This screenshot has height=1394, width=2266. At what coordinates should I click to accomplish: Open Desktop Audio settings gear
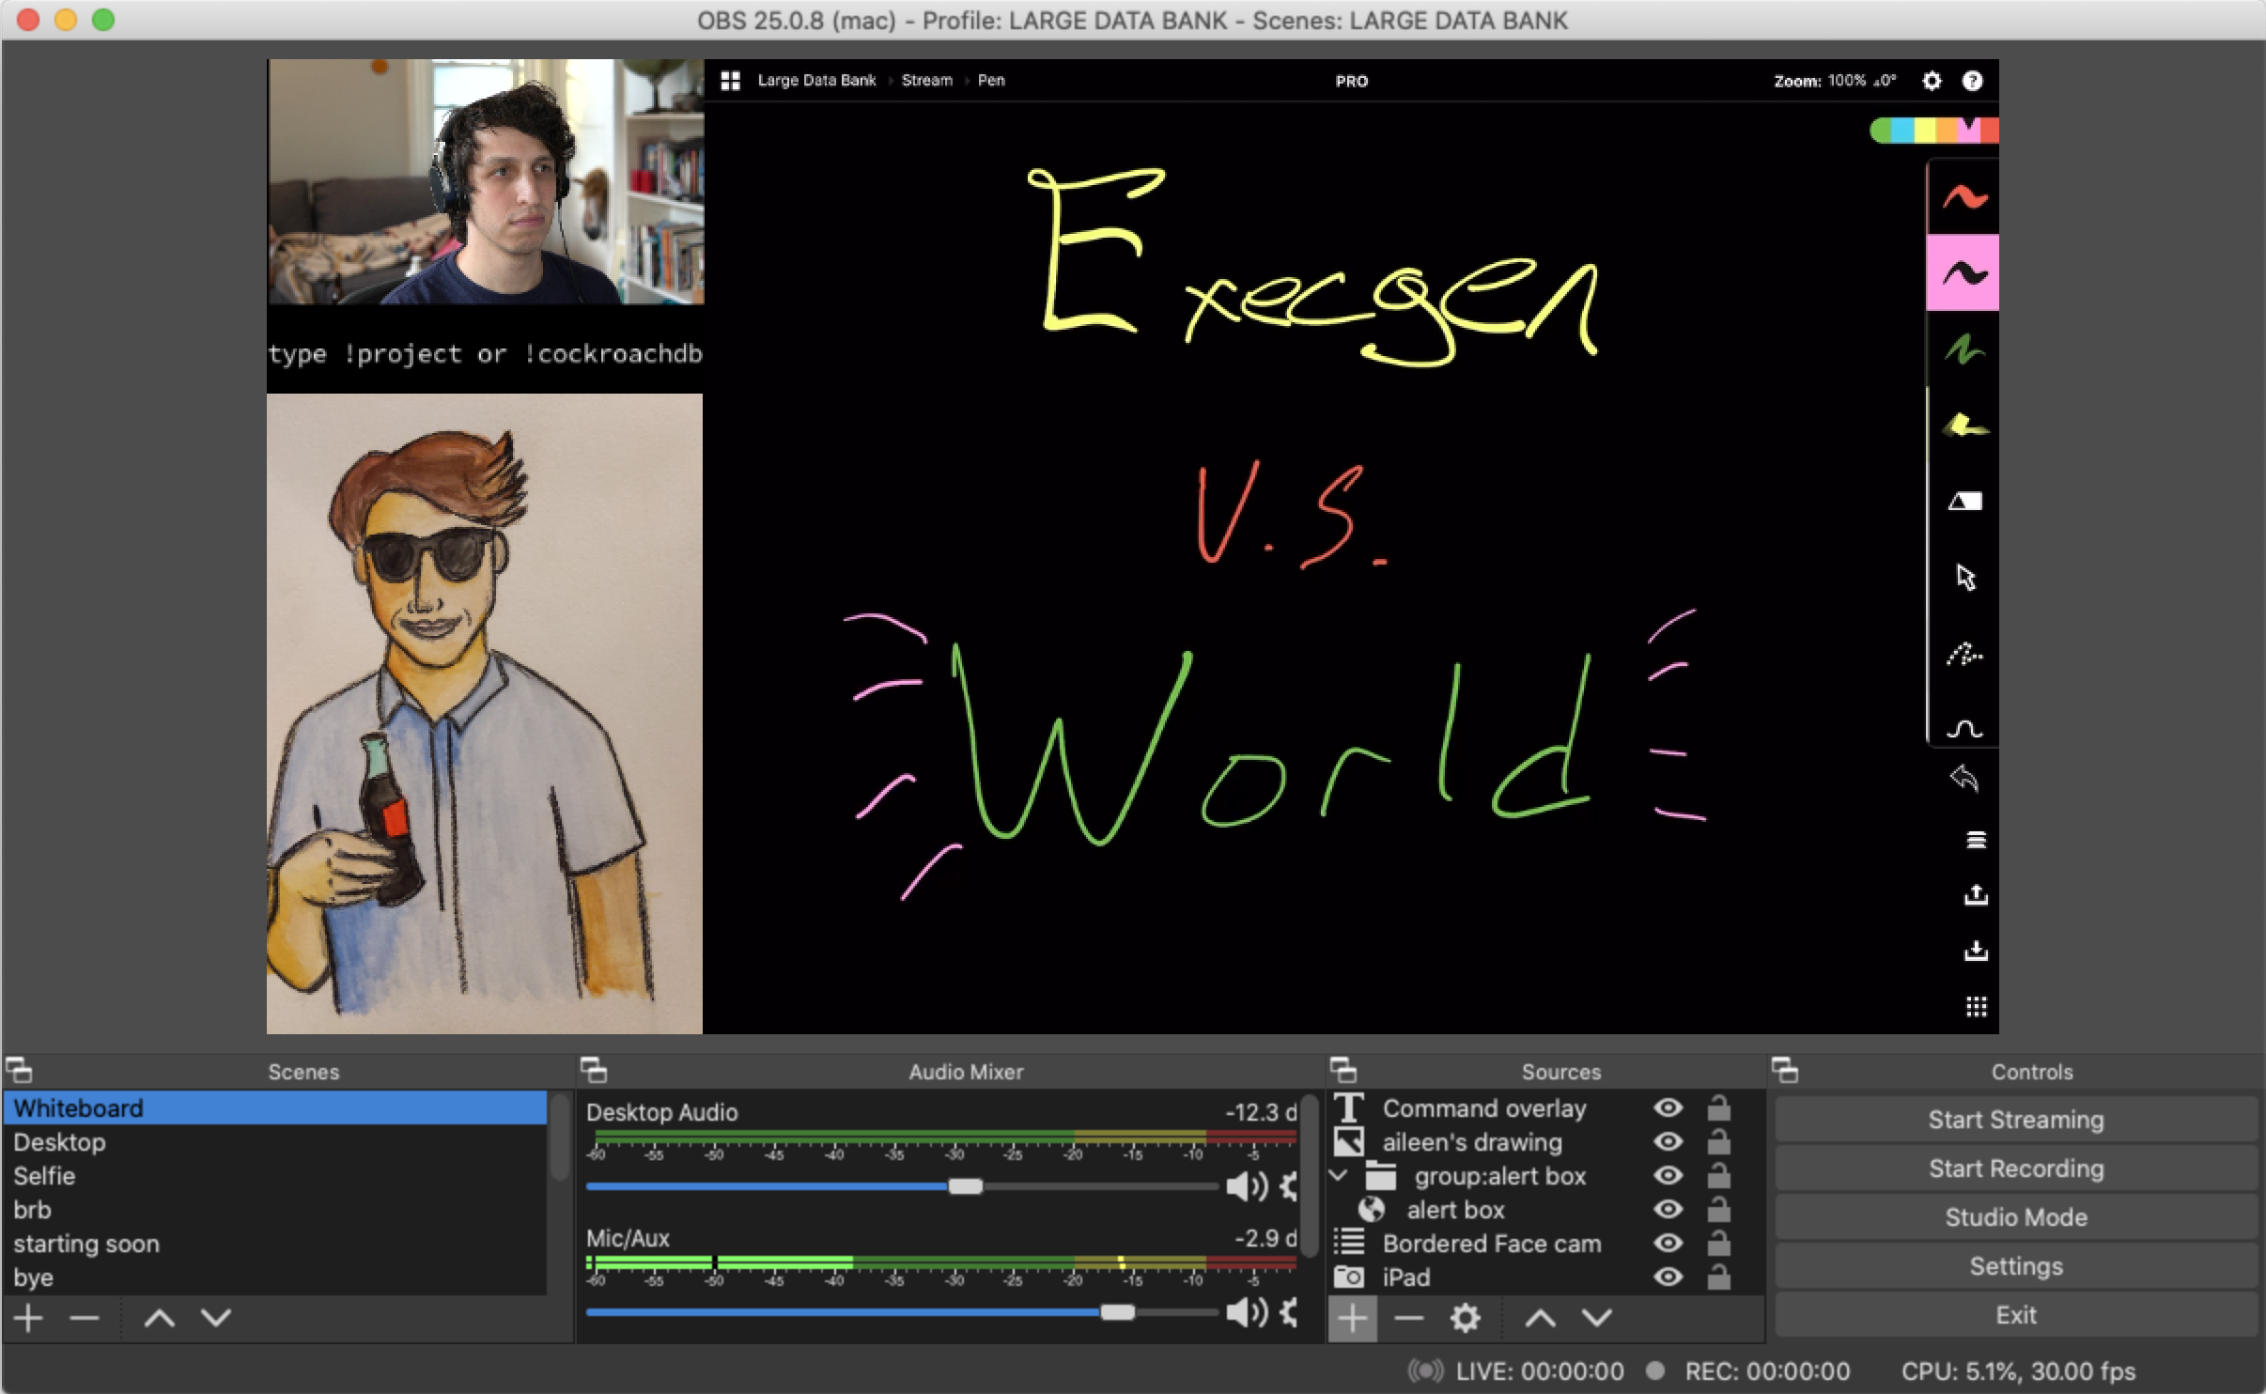point(1289,1186)
